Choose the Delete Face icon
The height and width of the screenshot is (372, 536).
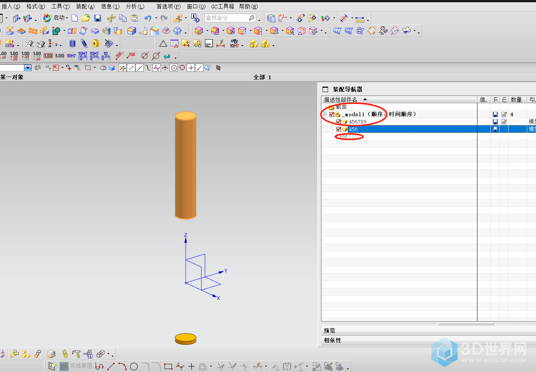coord(231,31)
